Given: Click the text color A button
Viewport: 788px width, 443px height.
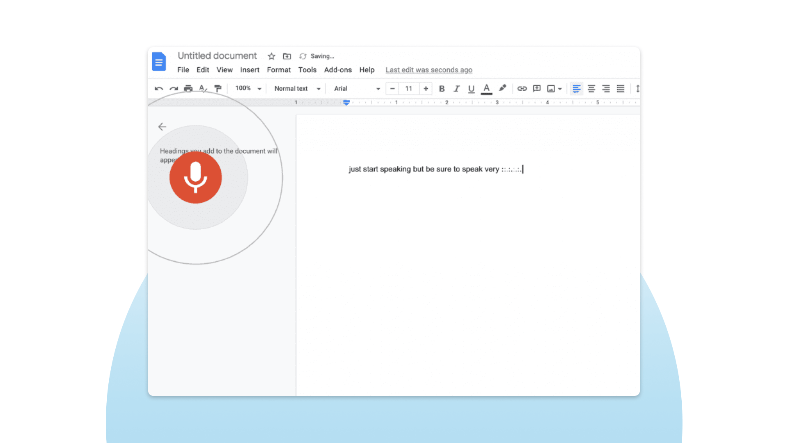Looking at the screenshot, I should 486,89.
